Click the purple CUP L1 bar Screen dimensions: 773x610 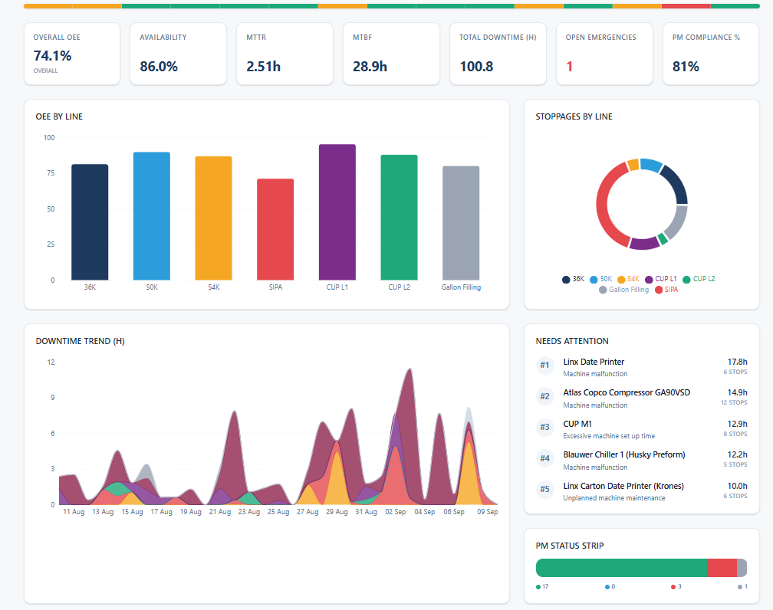[337, 212]
